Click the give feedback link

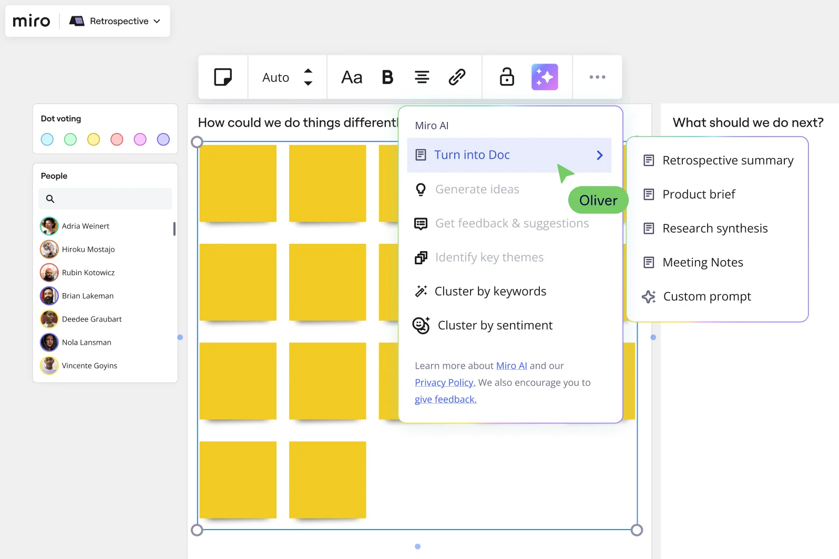pyautogui.click(x=445, y=399)
